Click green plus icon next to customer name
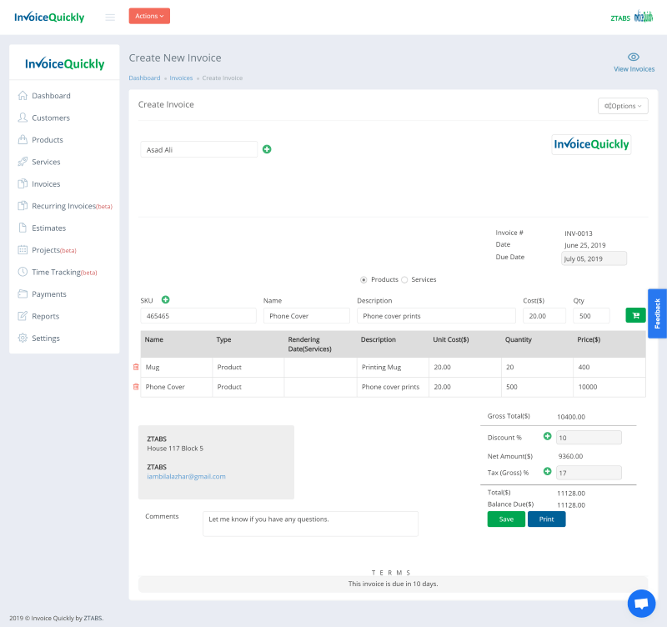 tap(267, 149)
